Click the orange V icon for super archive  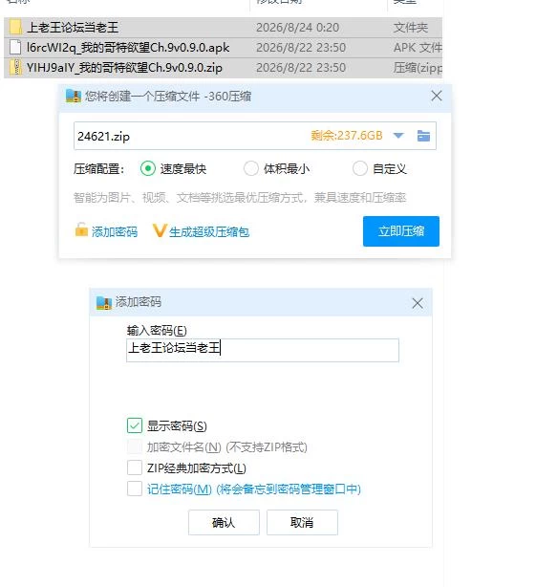[x=159, y=230]
